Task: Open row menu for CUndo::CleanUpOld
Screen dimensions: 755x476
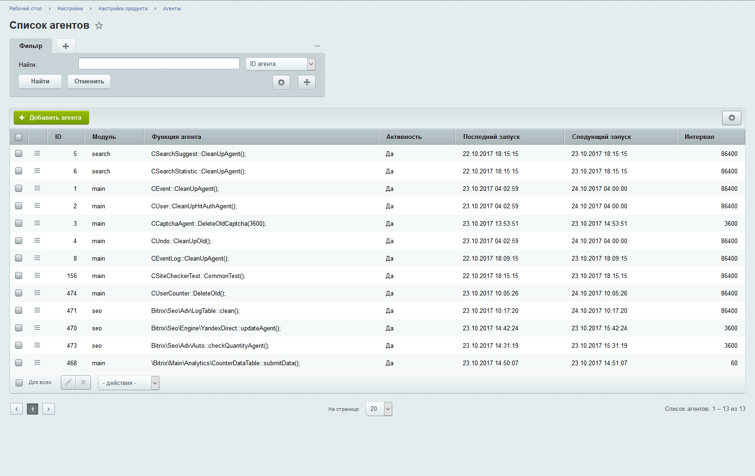Action: [37, 241]
